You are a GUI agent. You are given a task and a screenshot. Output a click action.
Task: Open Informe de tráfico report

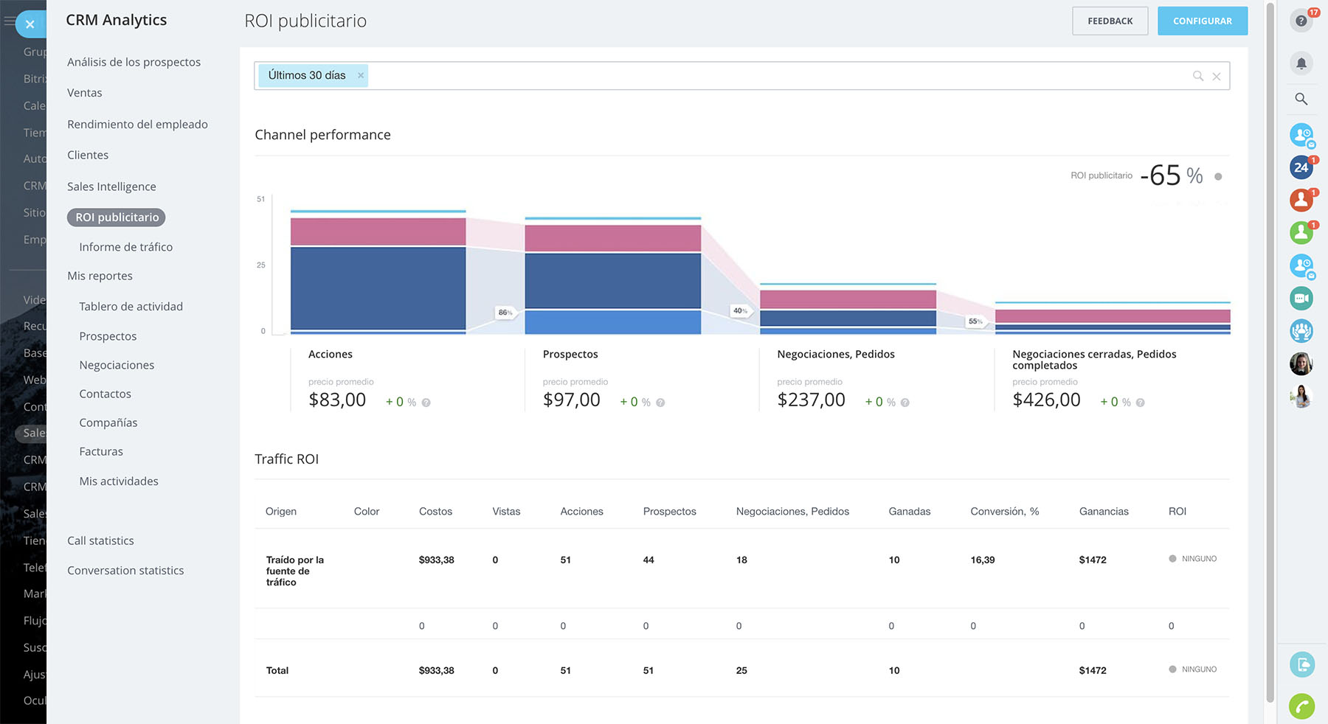[x=125, y=247]
